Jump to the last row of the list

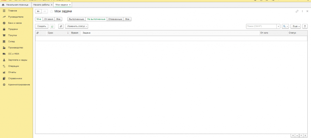(x=305, y=136)
